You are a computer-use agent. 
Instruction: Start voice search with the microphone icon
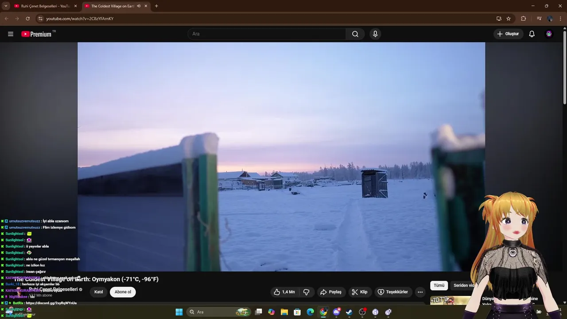pos(375,34)
